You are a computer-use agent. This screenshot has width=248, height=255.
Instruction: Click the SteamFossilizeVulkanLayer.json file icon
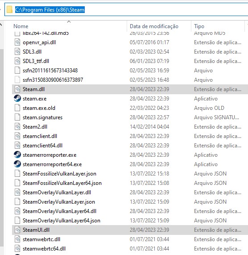click(17, 174)
